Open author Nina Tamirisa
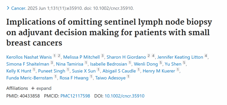The image size is (227, 105). 70,64
